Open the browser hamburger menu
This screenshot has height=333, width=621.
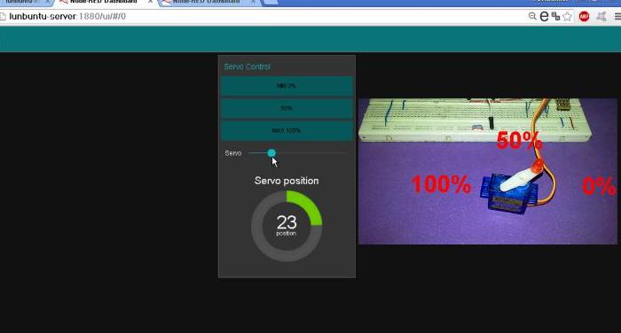coord(617,16)
